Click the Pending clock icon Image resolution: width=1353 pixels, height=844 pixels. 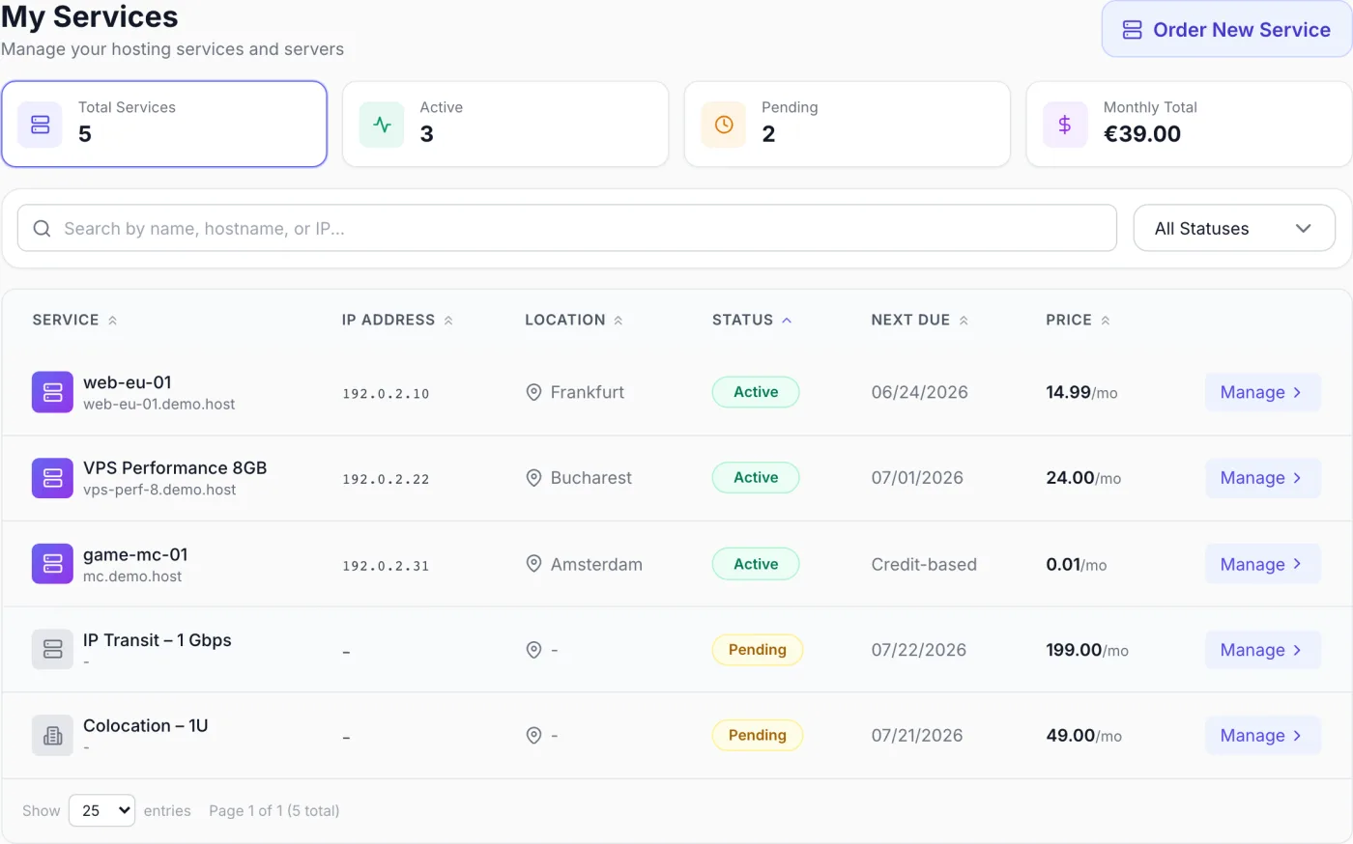point(724,125)
